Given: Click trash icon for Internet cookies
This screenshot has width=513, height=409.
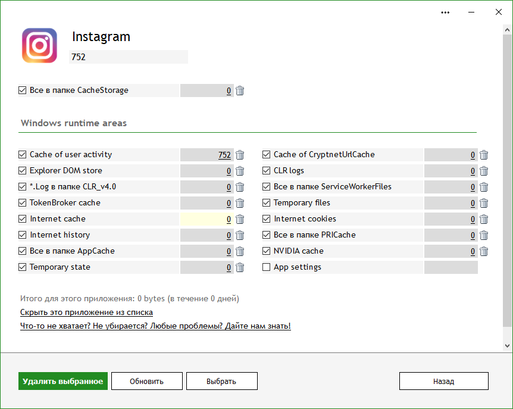Looking at the screenshot, I should click(x=484, y=219).
